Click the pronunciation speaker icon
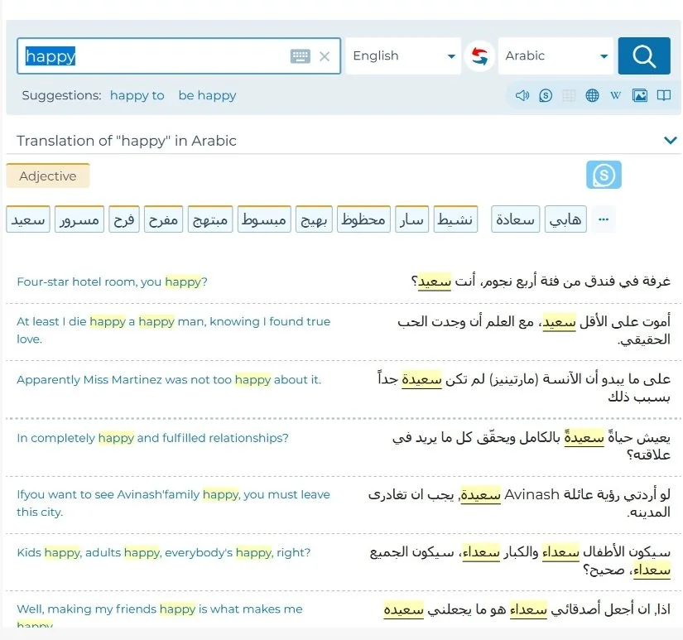 pos(522,95)
